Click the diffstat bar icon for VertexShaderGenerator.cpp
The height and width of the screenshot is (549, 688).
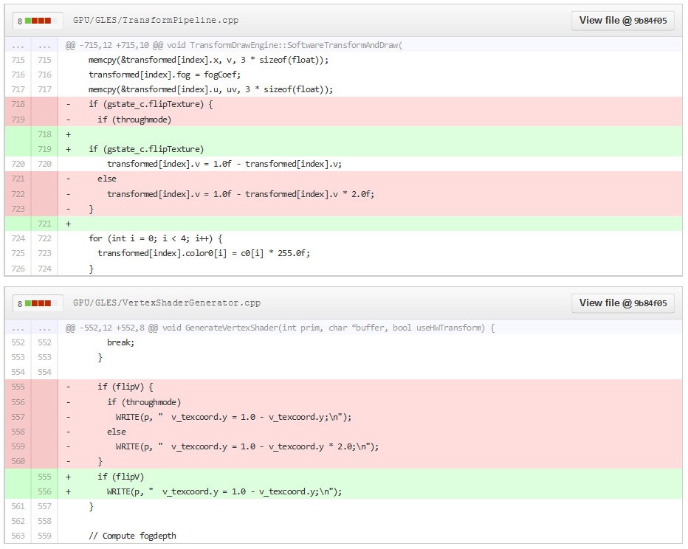coord(37,303)
